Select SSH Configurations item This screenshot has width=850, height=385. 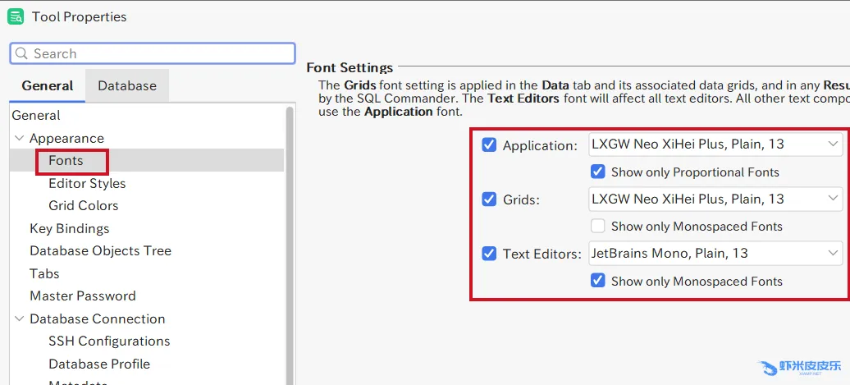click(108, 341)
